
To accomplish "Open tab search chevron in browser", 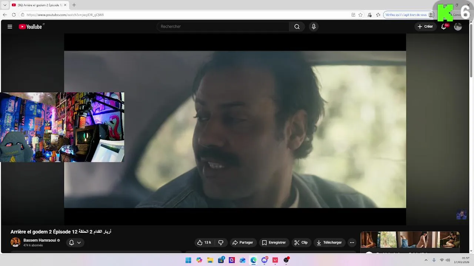I will point(5,5).
